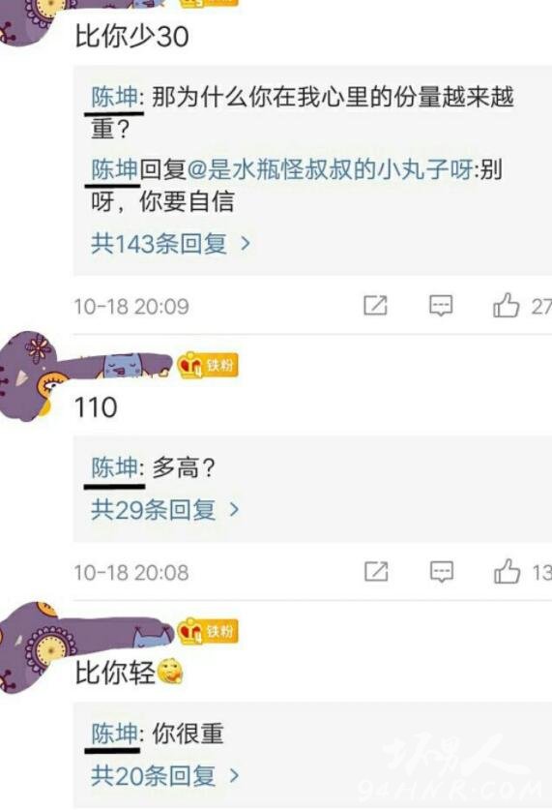The image size is (552, 810).
Task: Tap the 铁粉 crown badge above the "110" comment
Action: tap(208, 365)
